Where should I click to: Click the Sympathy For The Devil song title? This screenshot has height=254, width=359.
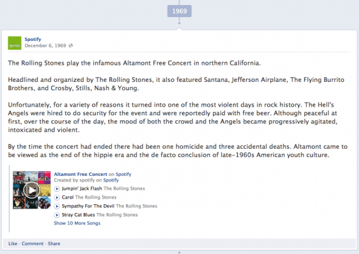[x=88, y=206]
